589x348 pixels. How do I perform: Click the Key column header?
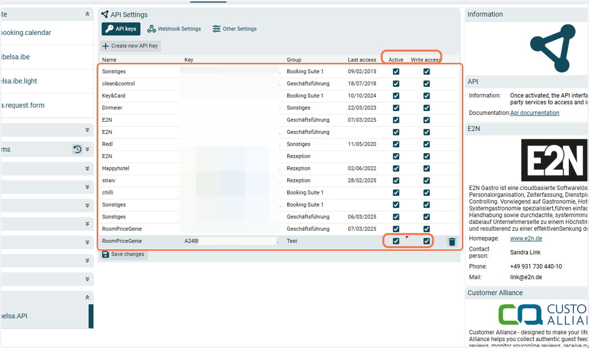click(189, 60)
